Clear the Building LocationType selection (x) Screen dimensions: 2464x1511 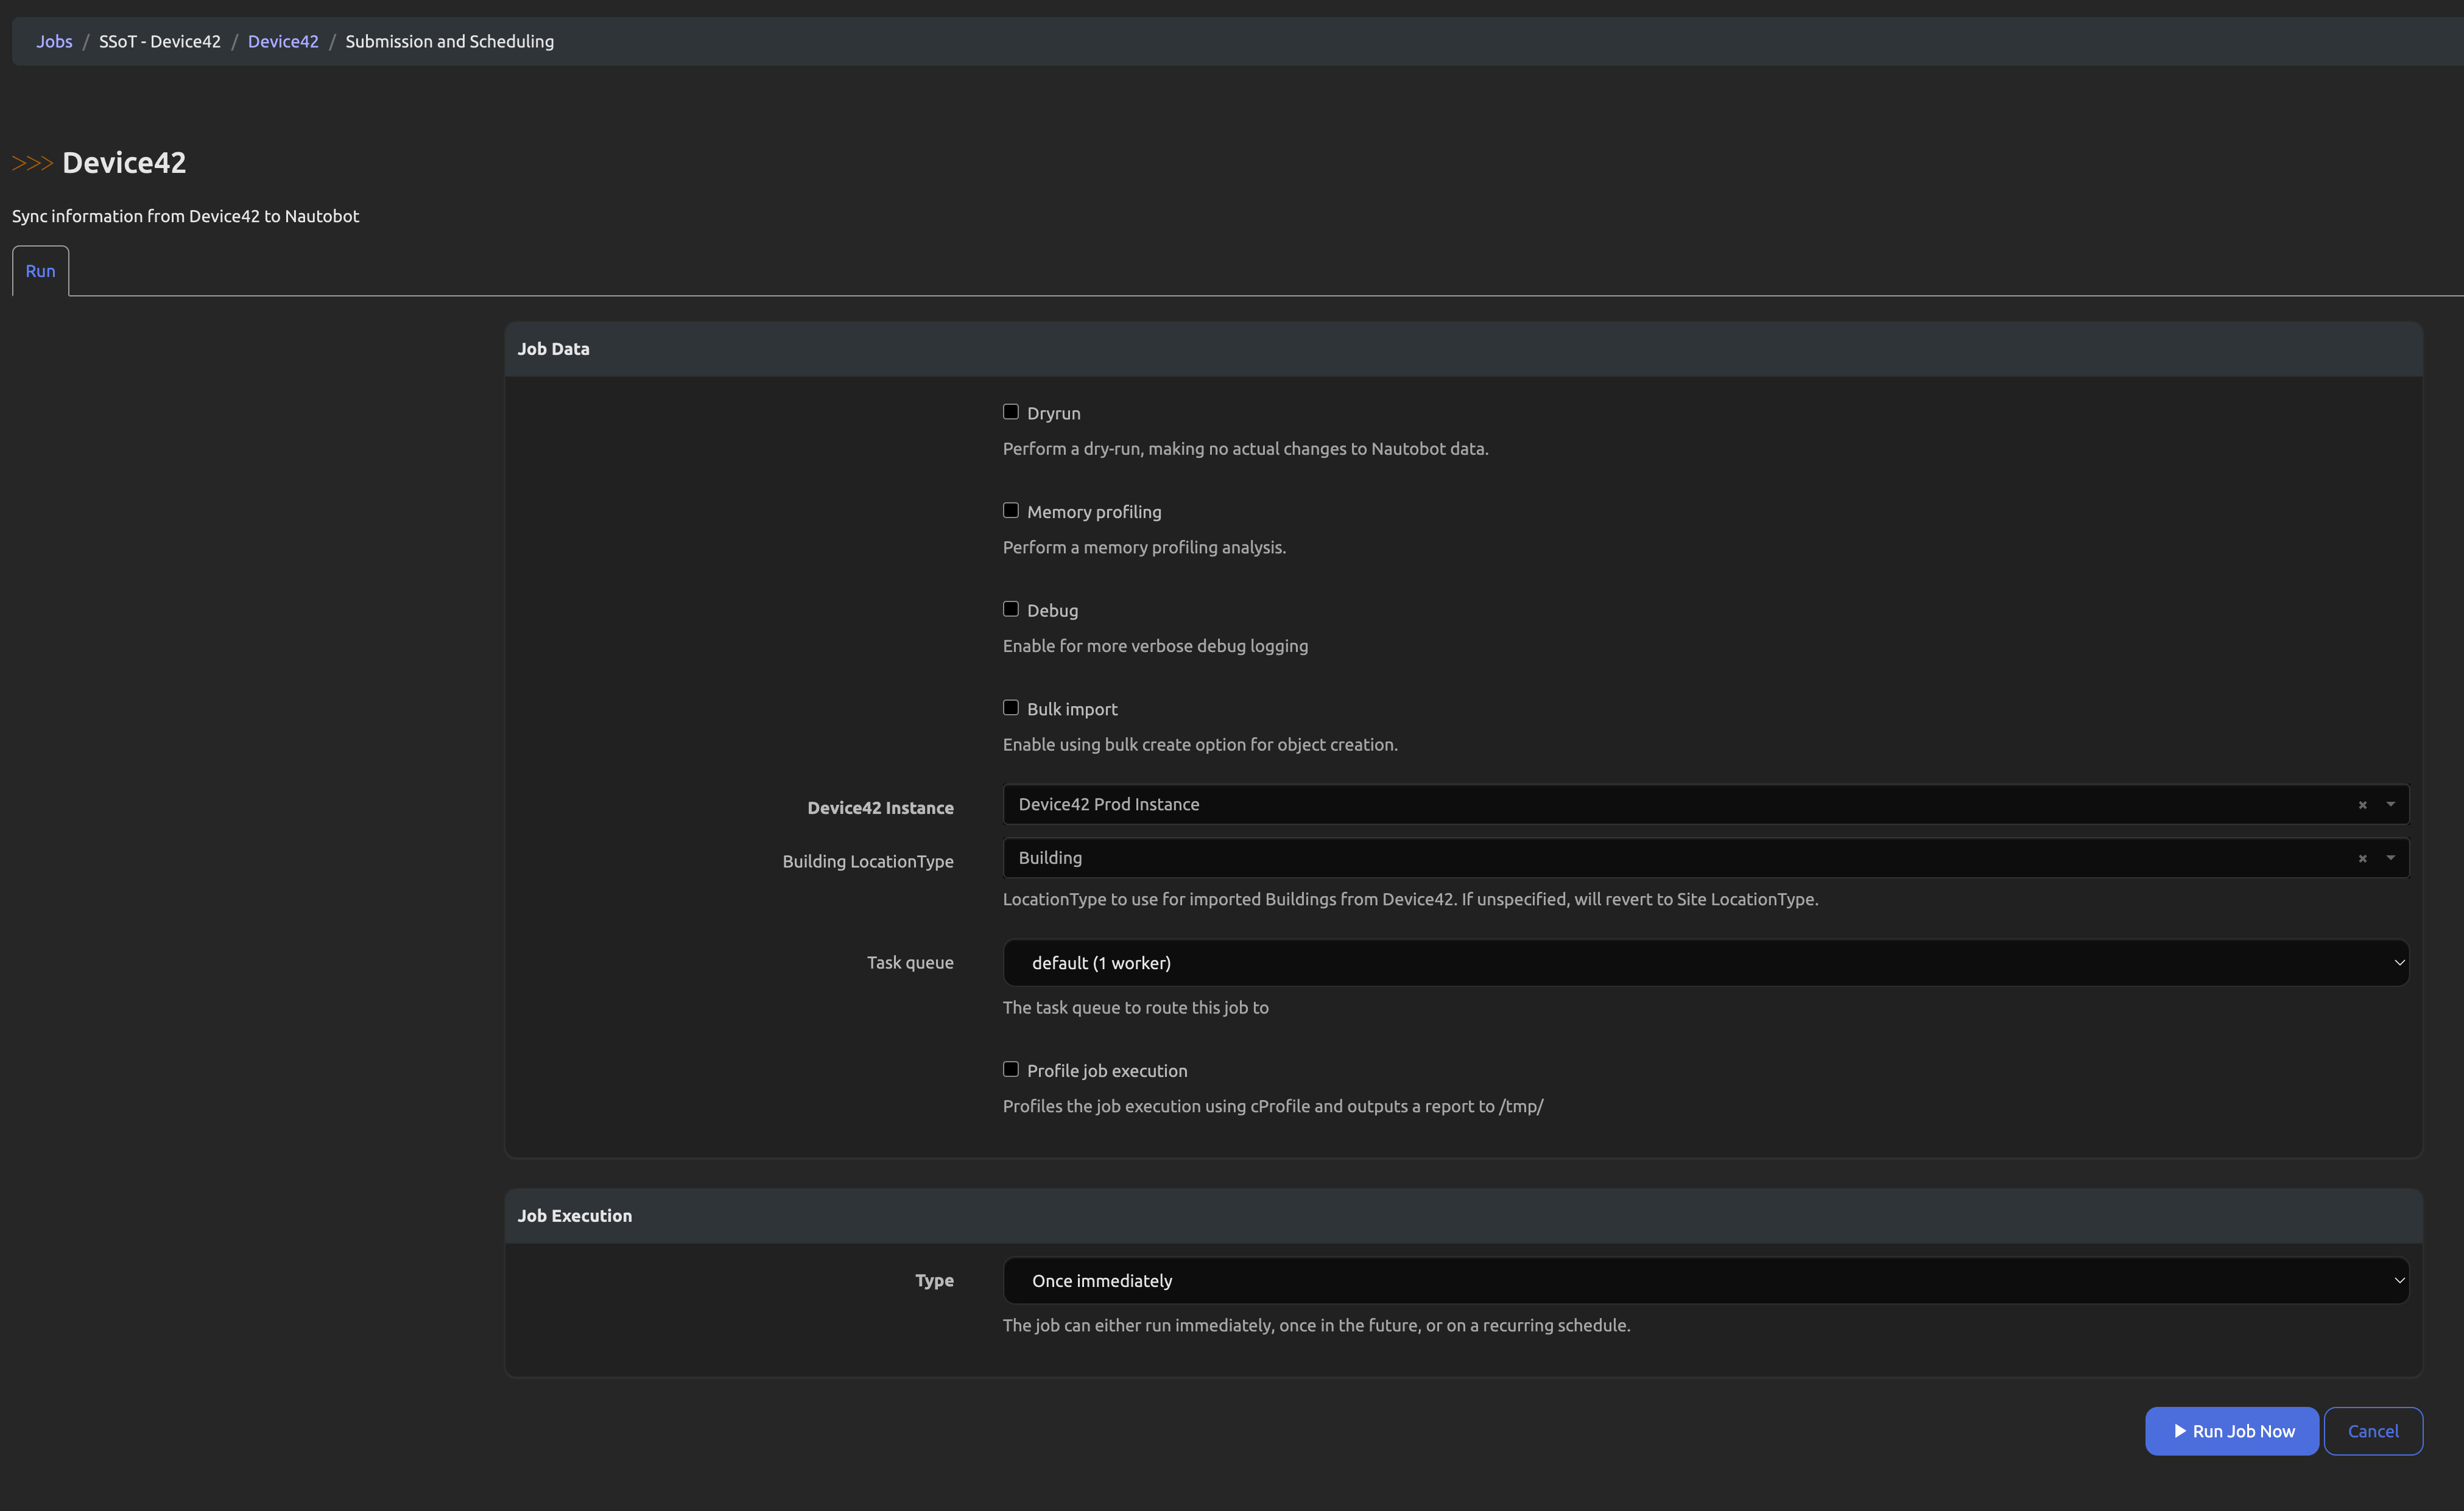point(2362,860)
